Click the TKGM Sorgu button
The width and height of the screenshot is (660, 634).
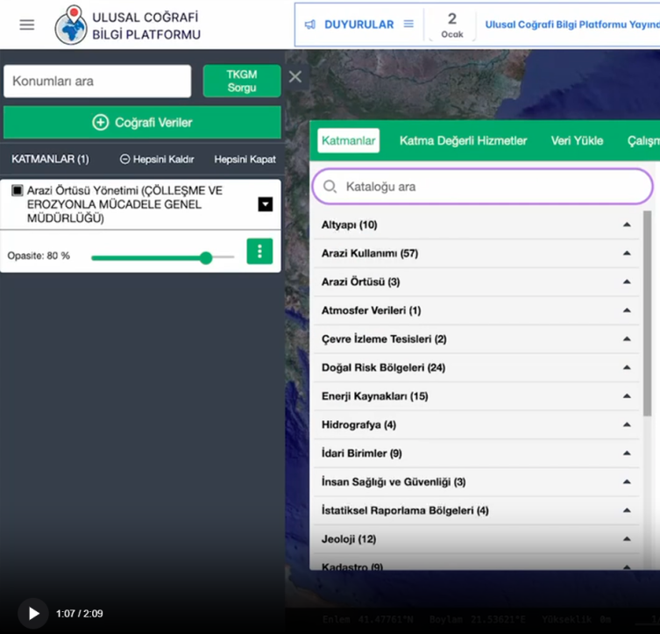point(242,82)
